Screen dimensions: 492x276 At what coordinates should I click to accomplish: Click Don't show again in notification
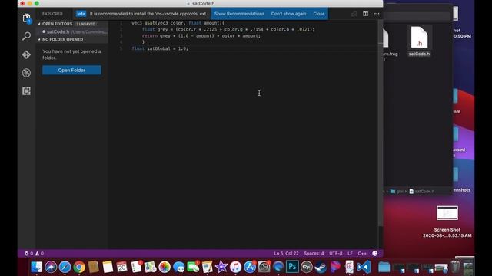288,14
